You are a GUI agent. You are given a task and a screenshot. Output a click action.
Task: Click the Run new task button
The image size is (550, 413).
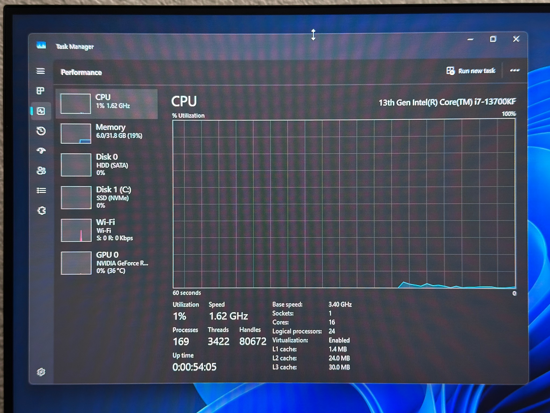[x=471, y=71]
